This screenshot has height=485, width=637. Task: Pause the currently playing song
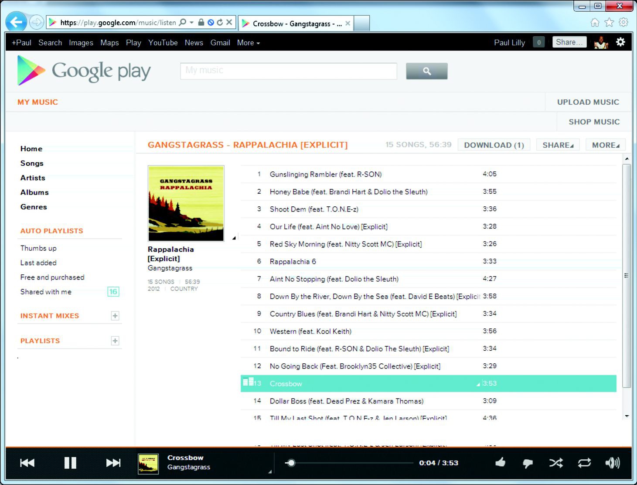[70, 463]
